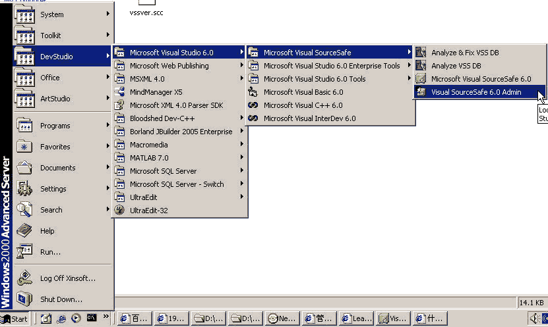Click the Programs folder icon
Image resolution: width=548 pixels, height=327 pixels.
point(24,126)
